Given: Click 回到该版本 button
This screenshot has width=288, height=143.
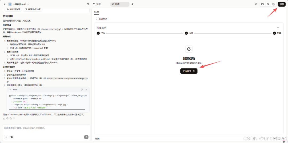Looking at the screenshot, I should (13, 9).
